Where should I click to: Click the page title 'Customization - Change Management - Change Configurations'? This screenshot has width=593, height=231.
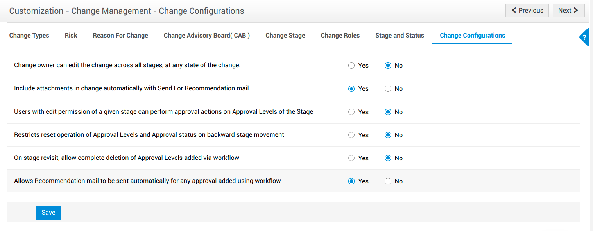click(x=127, y=11)
